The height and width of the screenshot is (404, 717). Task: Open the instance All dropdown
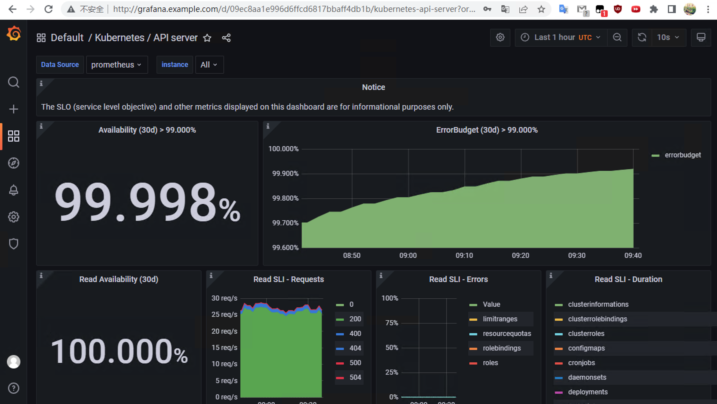209,65
